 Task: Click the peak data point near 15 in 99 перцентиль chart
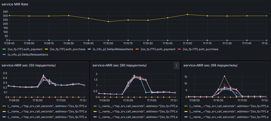225,76
